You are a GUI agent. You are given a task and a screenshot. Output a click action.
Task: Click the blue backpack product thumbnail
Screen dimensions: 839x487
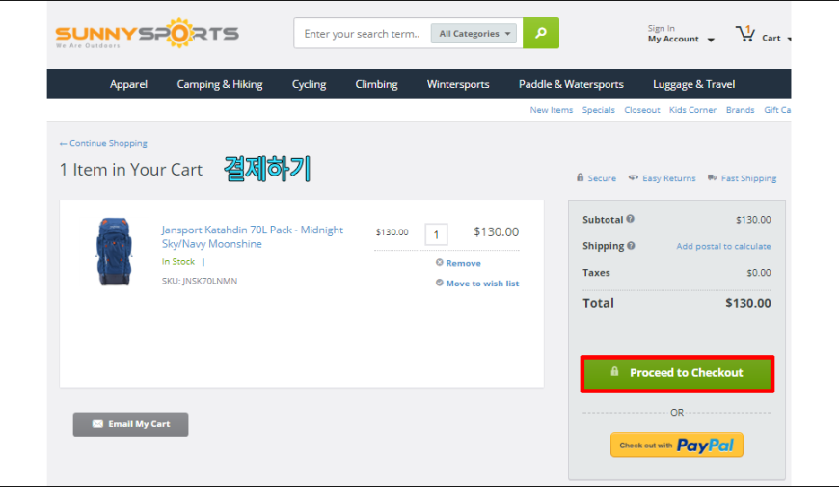click(114, 251)
